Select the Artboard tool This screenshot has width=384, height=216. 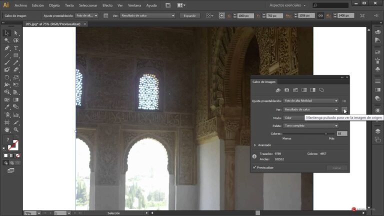tap(7, 122)
